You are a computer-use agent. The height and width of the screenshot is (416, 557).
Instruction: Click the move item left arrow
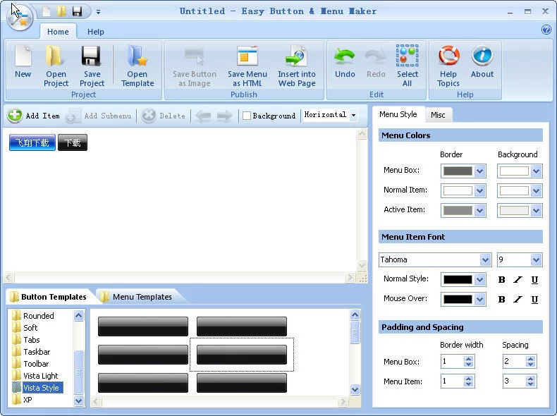point(203,116)
